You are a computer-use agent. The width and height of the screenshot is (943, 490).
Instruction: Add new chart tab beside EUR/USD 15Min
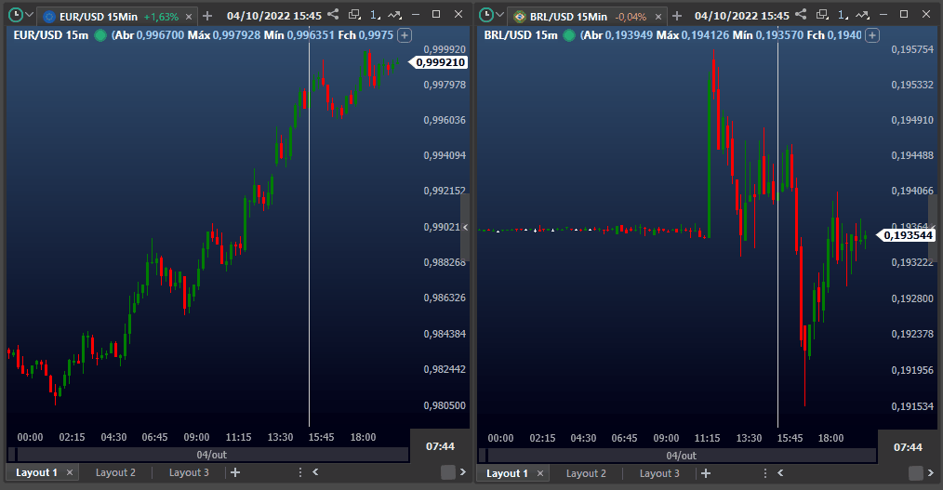tap(206, 16)
